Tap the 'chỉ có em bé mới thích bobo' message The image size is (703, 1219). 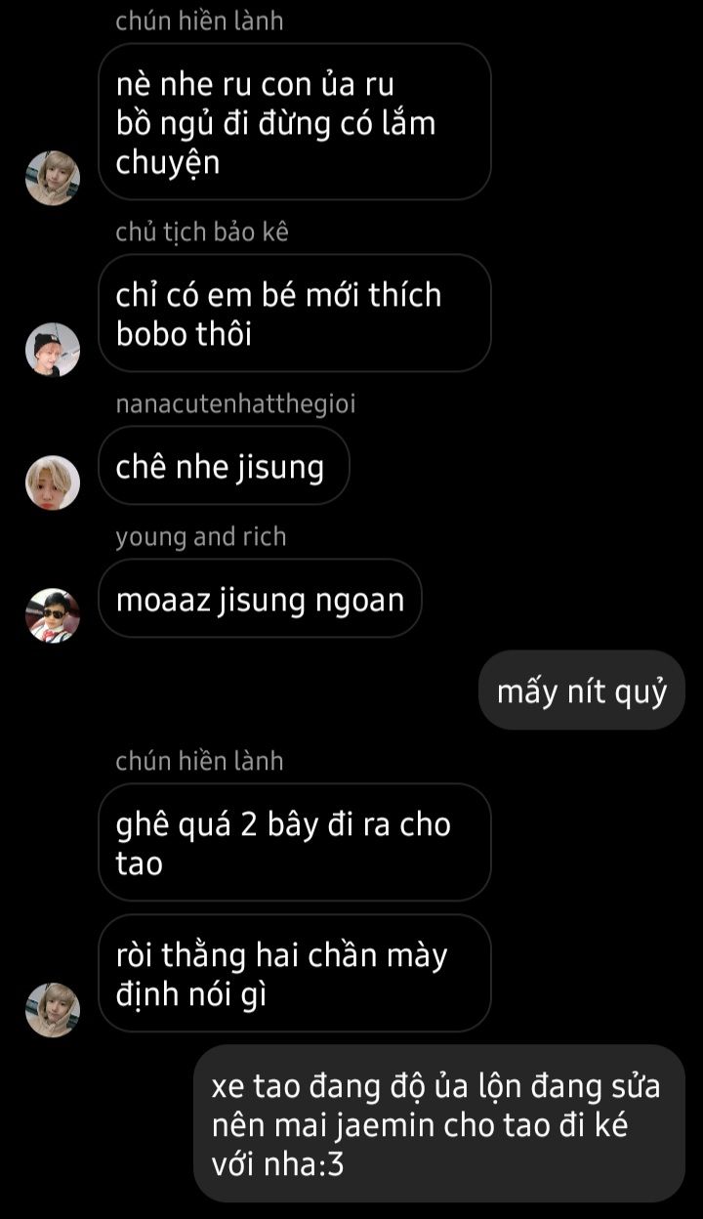click(x=294, y=313)
